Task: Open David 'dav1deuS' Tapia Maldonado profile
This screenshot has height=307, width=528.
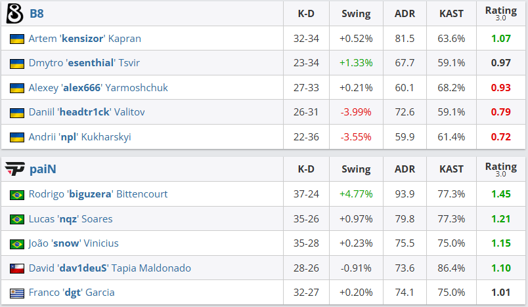Action: 110,268
